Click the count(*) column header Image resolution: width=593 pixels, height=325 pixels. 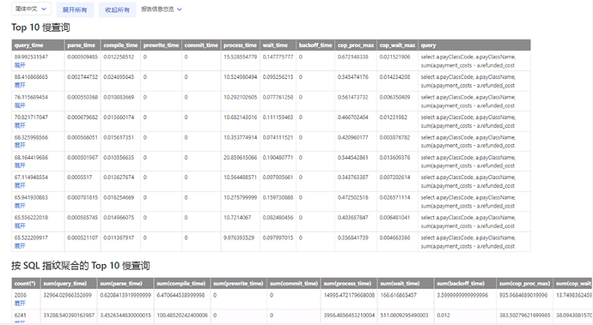click(x=26, y=283)
